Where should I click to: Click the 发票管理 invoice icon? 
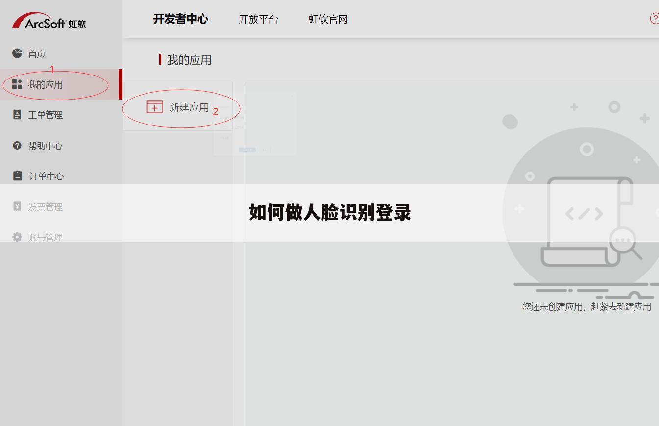(17, 206)
